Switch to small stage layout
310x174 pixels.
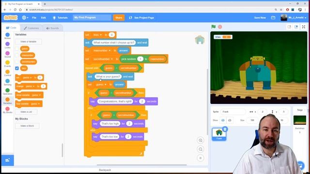click(x=289, y=27)
